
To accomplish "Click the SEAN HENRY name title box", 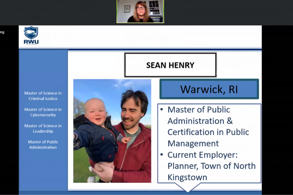I will coord(170,65).
